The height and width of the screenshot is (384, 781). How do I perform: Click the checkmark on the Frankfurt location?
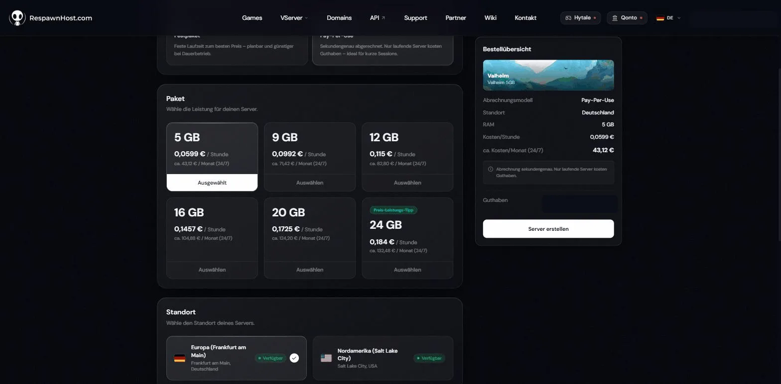pyautogui.click(x=294, y=358)
